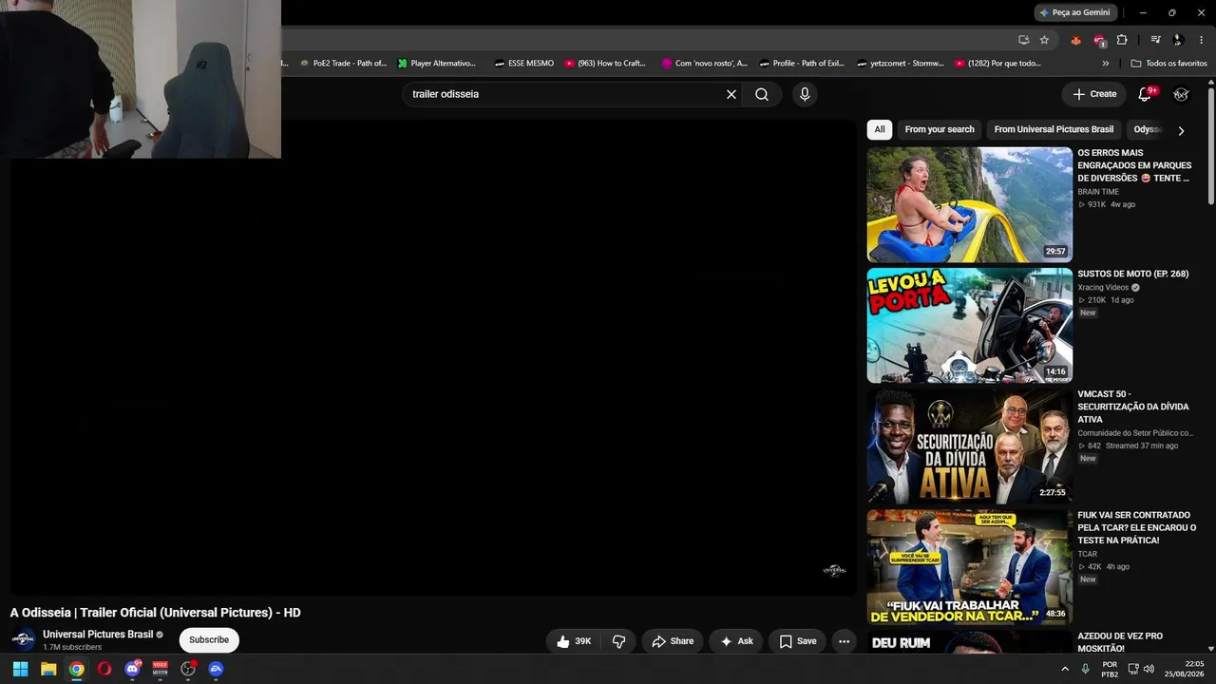Open the ESSE MESMO bookmark
The height and width of the screenshot is (684, 1216).
click(x=524, y=64)
